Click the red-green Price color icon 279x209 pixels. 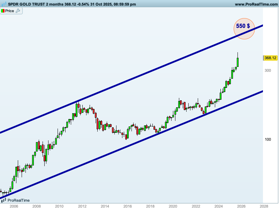click(x=3, y=11)
